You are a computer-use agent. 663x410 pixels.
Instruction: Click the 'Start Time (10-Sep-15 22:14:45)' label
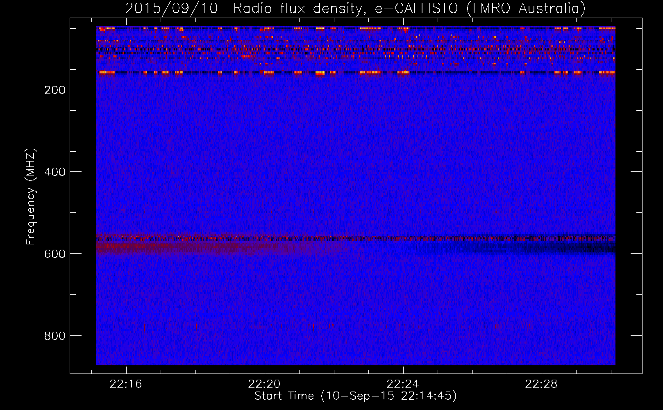pyautogui.click(x=355, y=396)
